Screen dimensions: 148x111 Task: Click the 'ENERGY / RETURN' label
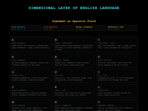[x=62, y=60]
